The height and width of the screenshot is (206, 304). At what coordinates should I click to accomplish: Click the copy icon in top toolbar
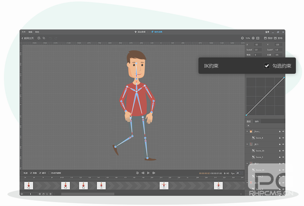pos(44,38)
